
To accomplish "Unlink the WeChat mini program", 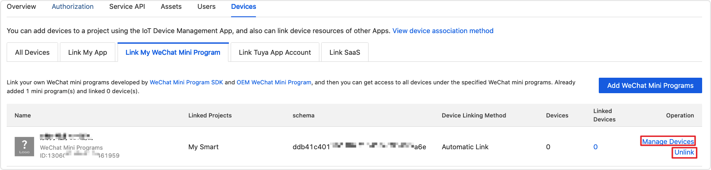I will pos(684,152).
